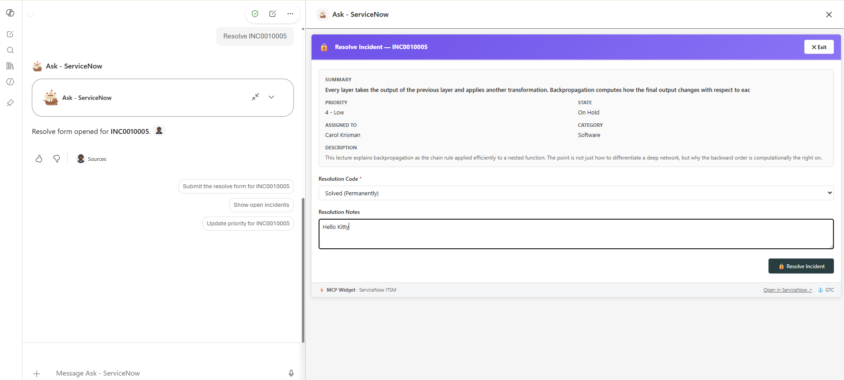Click the Resolution Notes text area
This screenshot has width=844, height=380.
(x=576, y=234)
